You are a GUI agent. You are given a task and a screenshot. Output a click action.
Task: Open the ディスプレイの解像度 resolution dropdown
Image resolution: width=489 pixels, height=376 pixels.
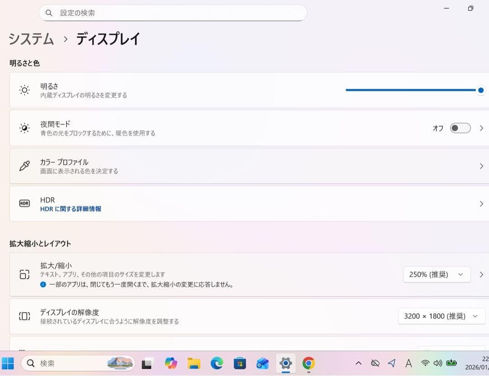(x=441, y=316)
